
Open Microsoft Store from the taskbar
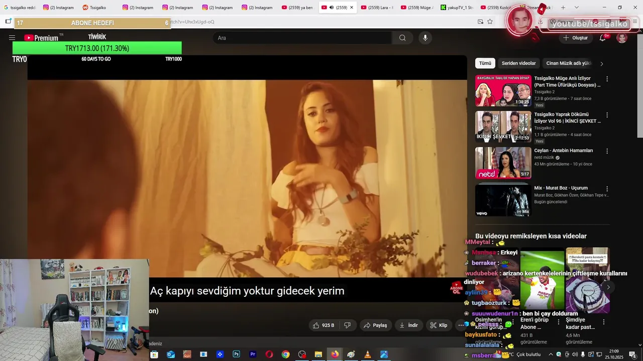coord(154,354)
